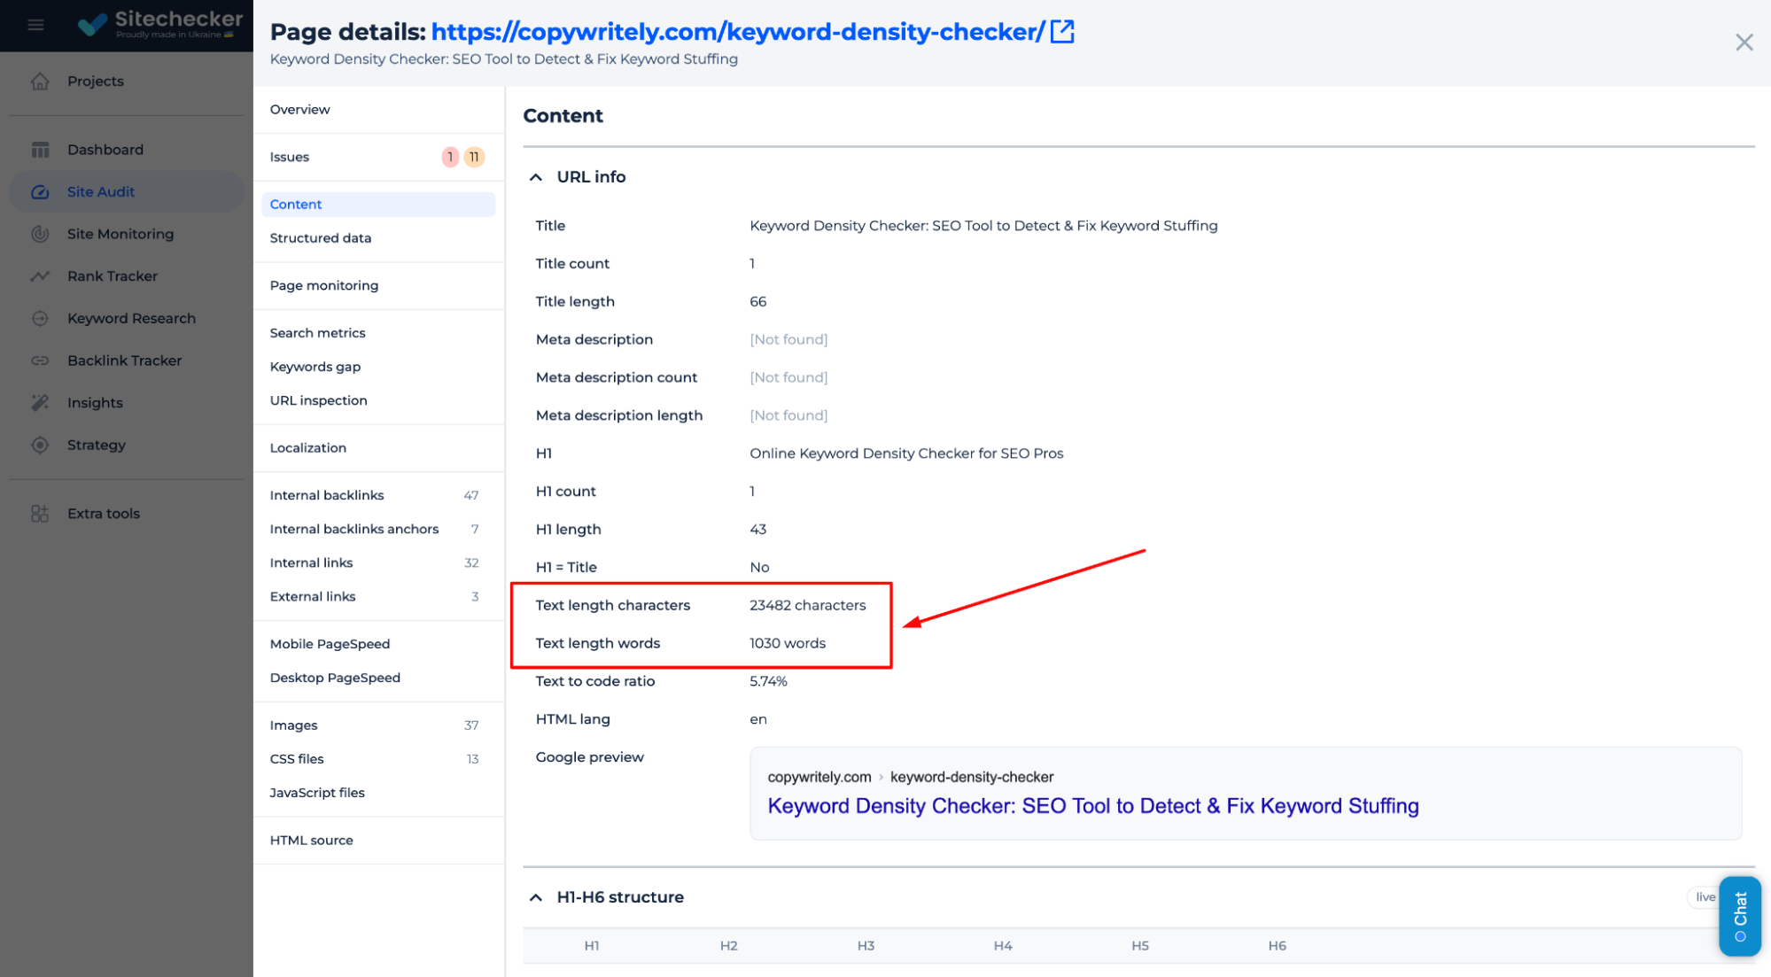Click the Rank Tracker chart icon
The image size is (1771, 977).
coord(40,275)
